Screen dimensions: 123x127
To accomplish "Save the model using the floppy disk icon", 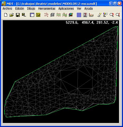I will click(x=18, y=15).
